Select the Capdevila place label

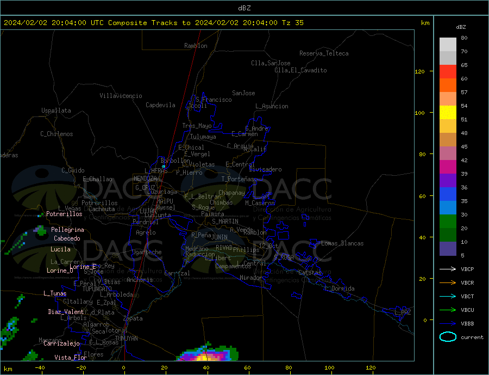tap(160, 105)
